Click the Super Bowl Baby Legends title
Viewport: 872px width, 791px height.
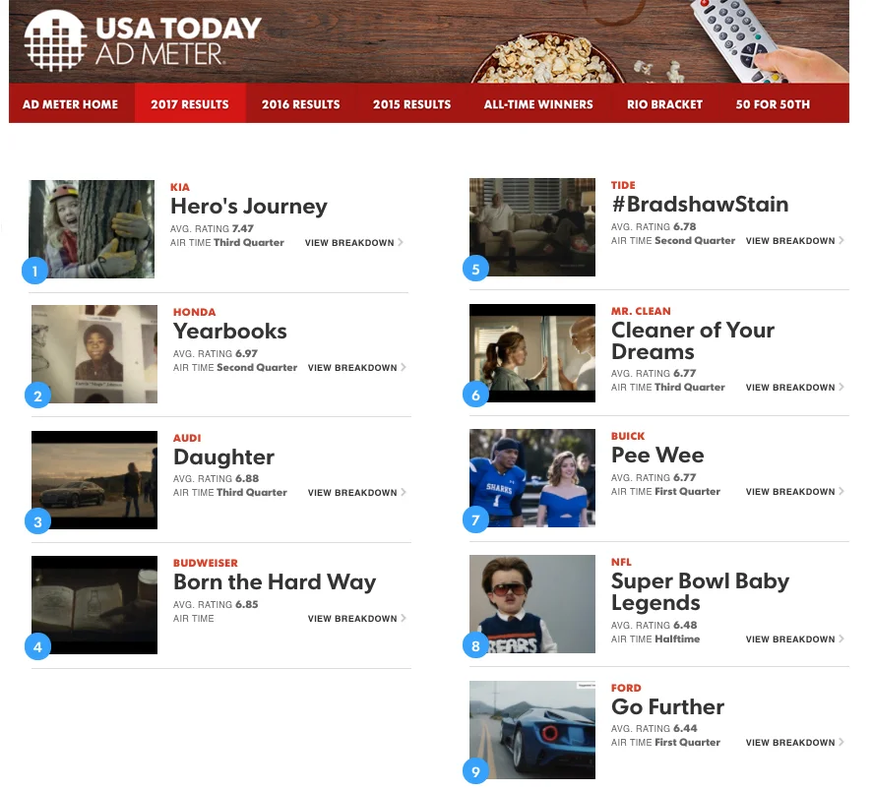(700, 591)
